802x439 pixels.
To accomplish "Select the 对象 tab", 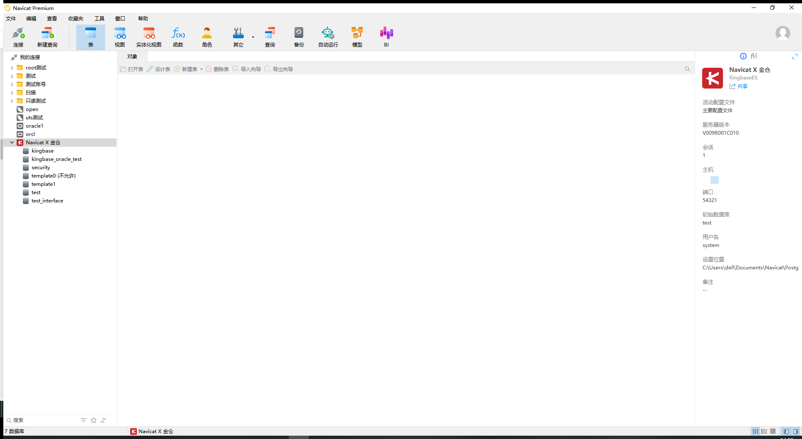I will click(x=132, y=57).
